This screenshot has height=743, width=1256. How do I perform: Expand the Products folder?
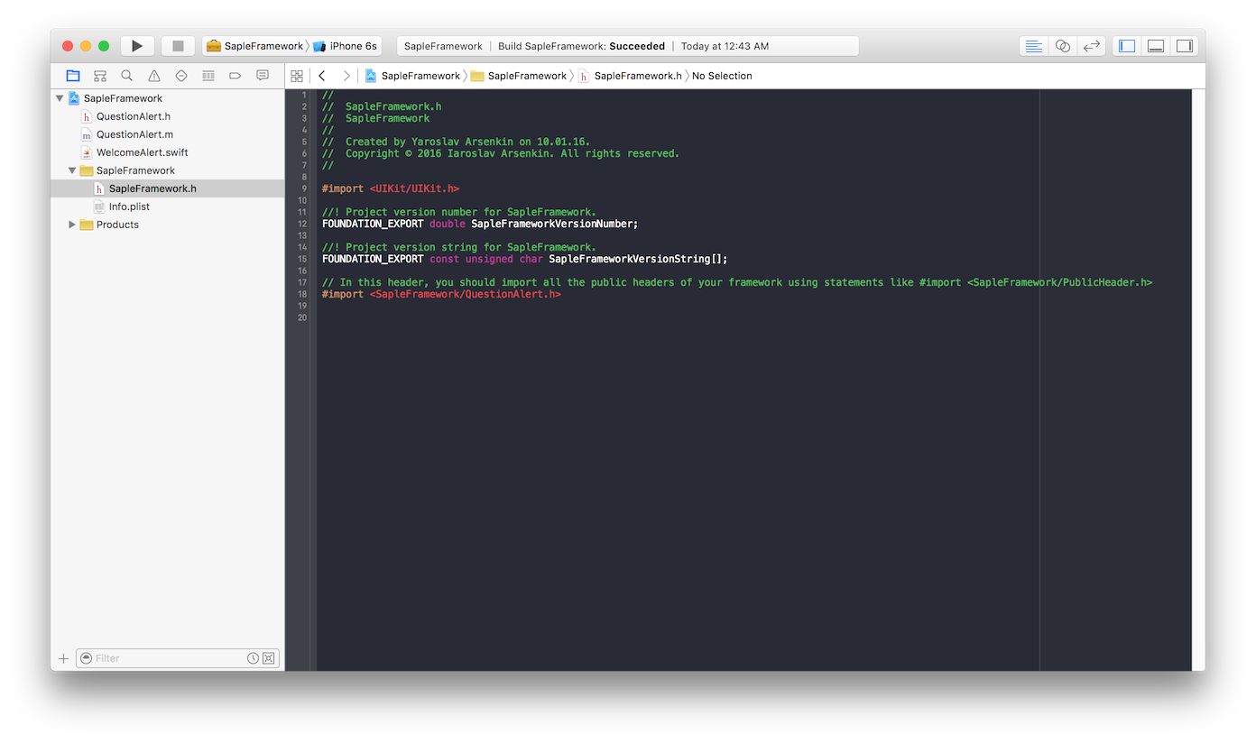coord(72,225)
